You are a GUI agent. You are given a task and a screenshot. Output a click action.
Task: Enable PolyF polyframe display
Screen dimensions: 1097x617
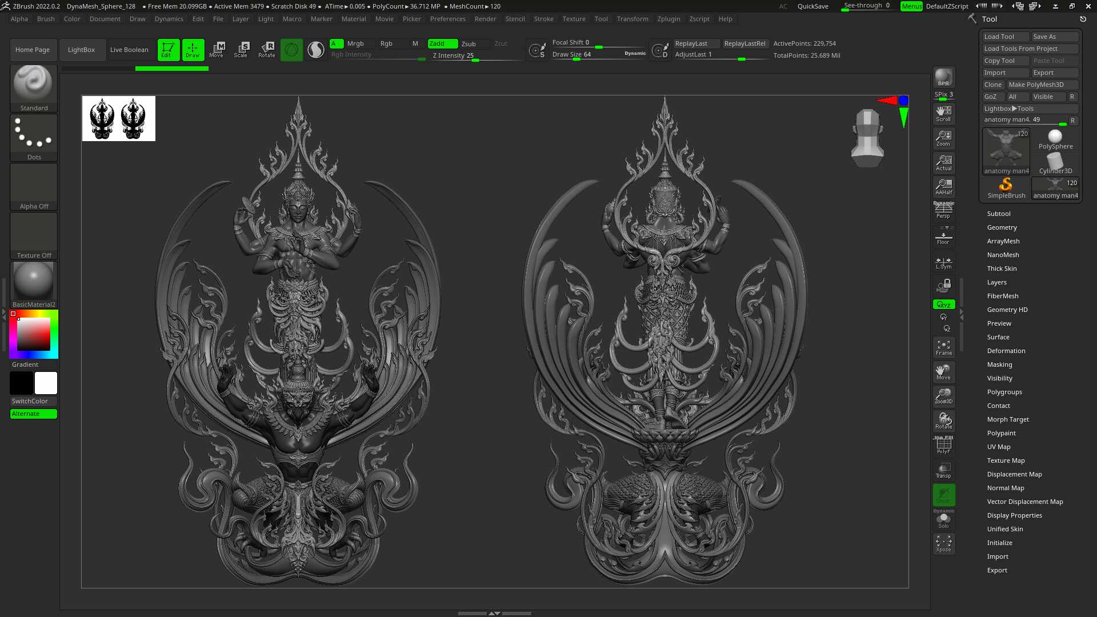click(943, 446)
